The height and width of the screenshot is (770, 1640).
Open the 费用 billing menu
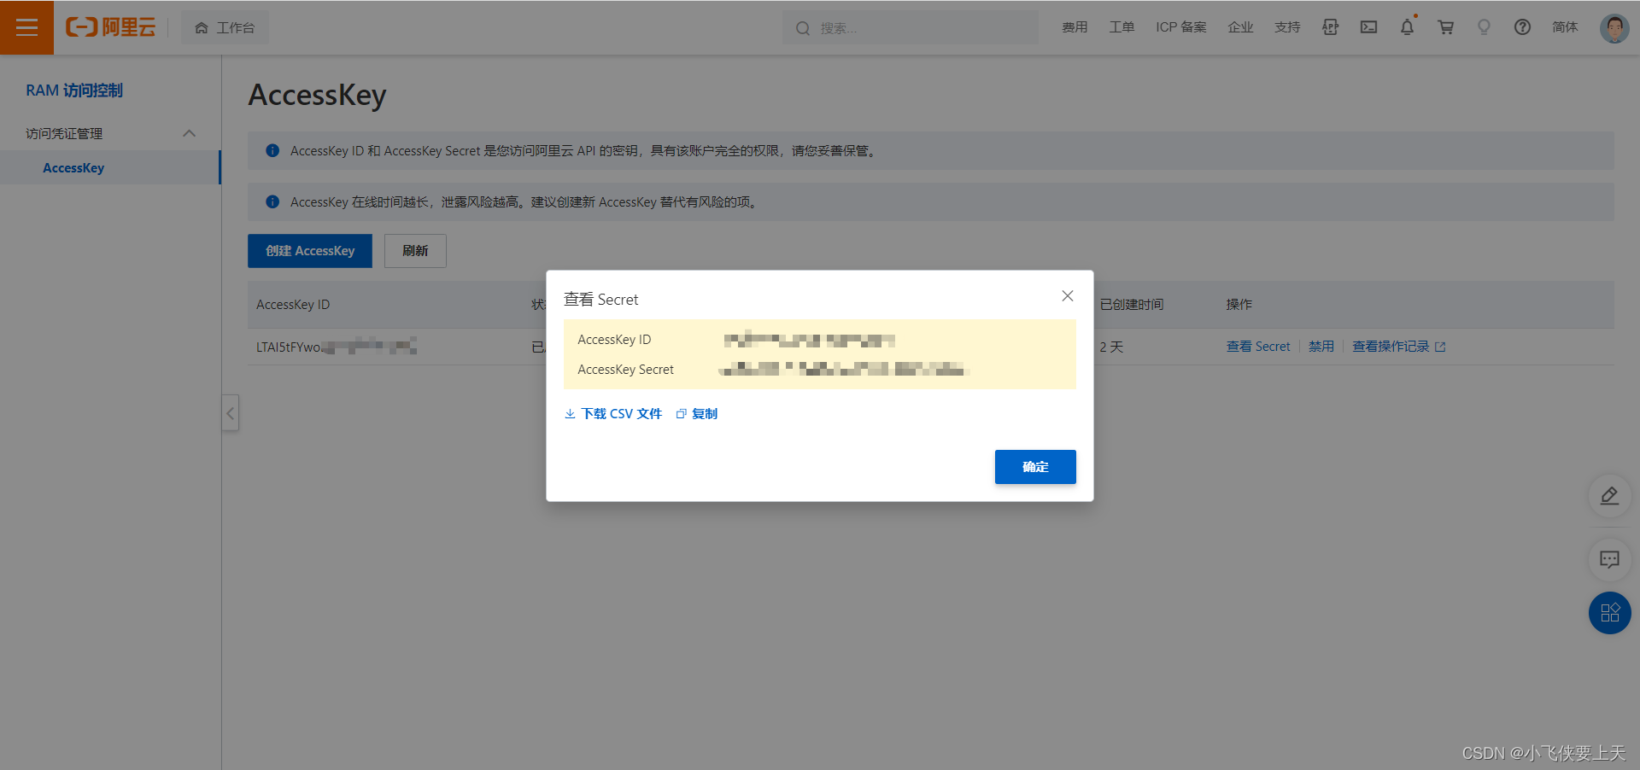(x=1075, y=27)
